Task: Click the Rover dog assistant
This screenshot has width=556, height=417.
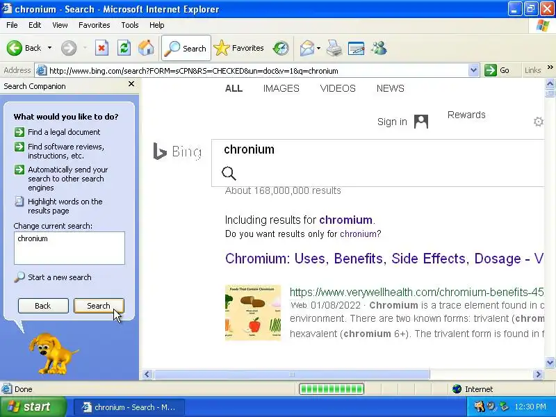Action: [53, 353]
